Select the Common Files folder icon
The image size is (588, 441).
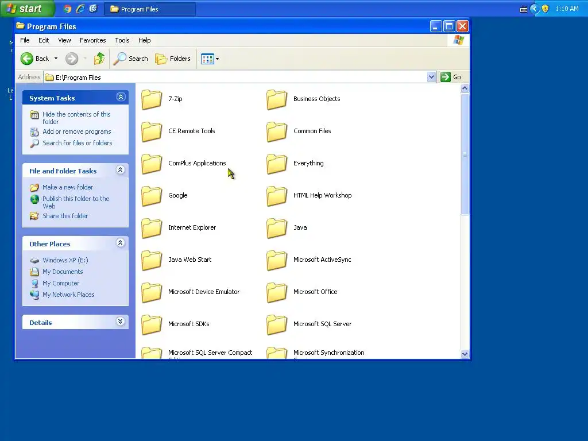point(277,131)
